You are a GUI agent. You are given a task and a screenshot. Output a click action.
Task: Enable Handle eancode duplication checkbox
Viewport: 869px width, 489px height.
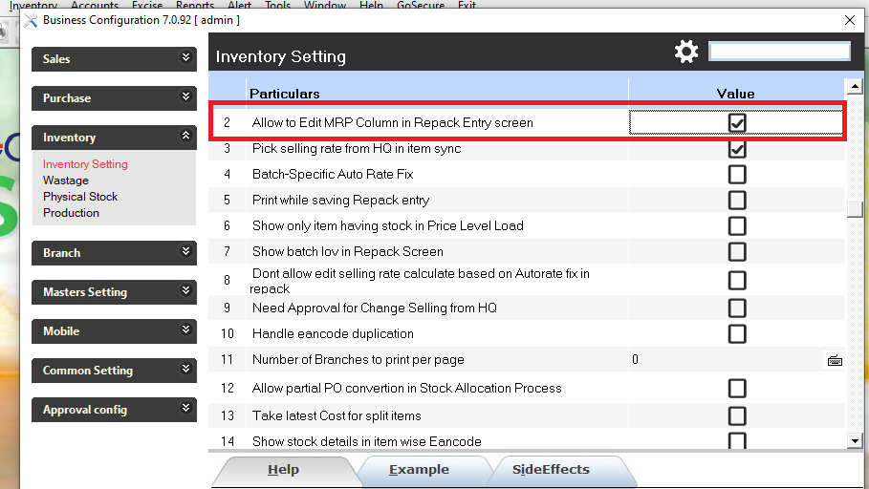coord(737,333)
